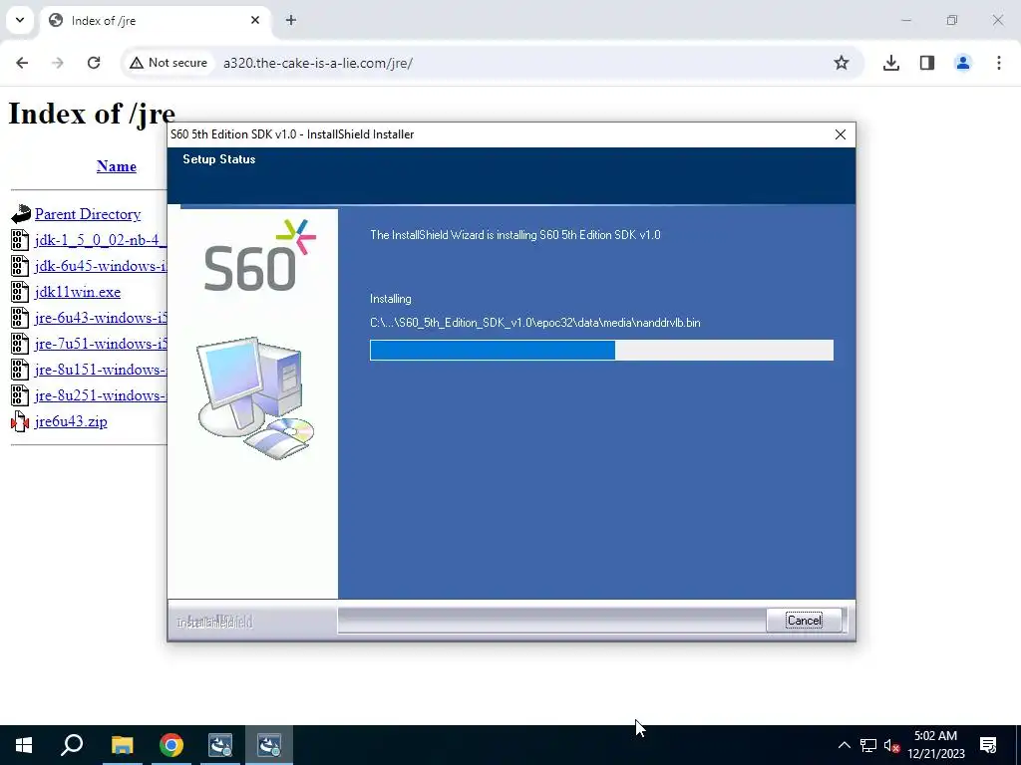Open the muted volume tray icon
Viewport: 1021px width, 765px height.
[x=891, y=745]
